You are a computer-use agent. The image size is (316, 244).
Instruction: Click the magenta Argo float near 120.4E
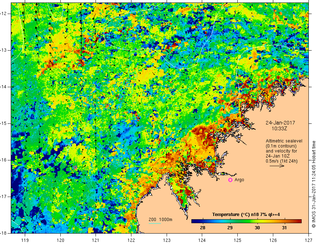(75, 167)
